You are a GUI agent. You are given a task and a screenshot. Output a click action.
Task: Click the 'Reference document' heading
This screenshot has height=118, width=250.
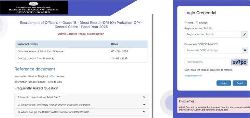(x=35, y=69)
